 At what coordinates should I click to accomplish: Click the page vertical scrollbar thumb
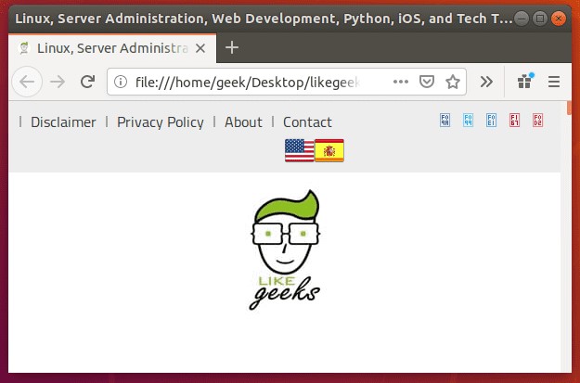[x=569, y=109]
